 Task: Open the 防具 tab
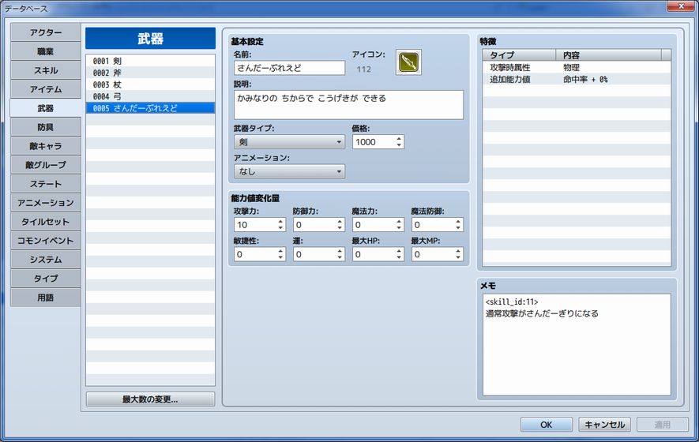point(46,127)
